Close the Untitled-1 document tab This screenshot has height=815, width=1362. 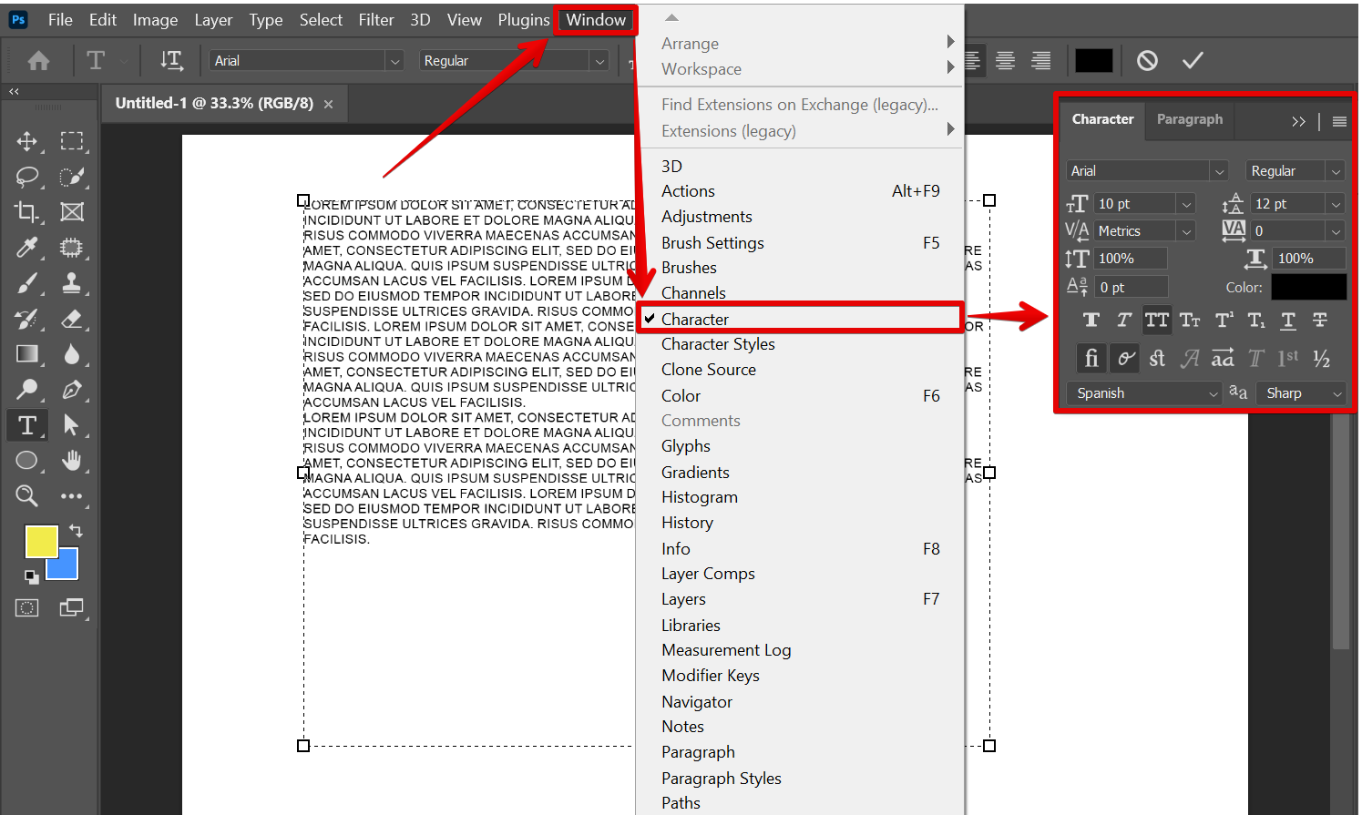(328, 105)
